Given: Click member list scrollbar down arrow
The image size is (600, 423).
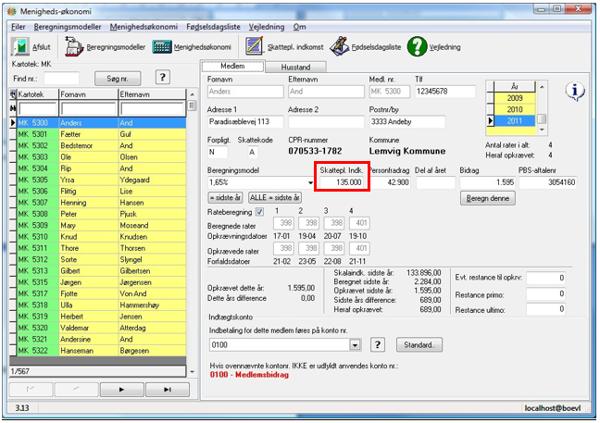Looking at the screenshot, I should [192, 371].
